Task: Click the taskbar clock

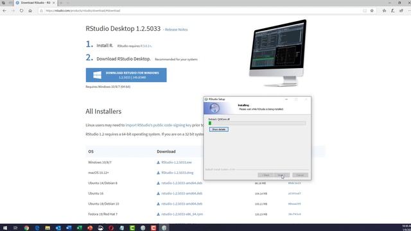Action: pos(406,228)
